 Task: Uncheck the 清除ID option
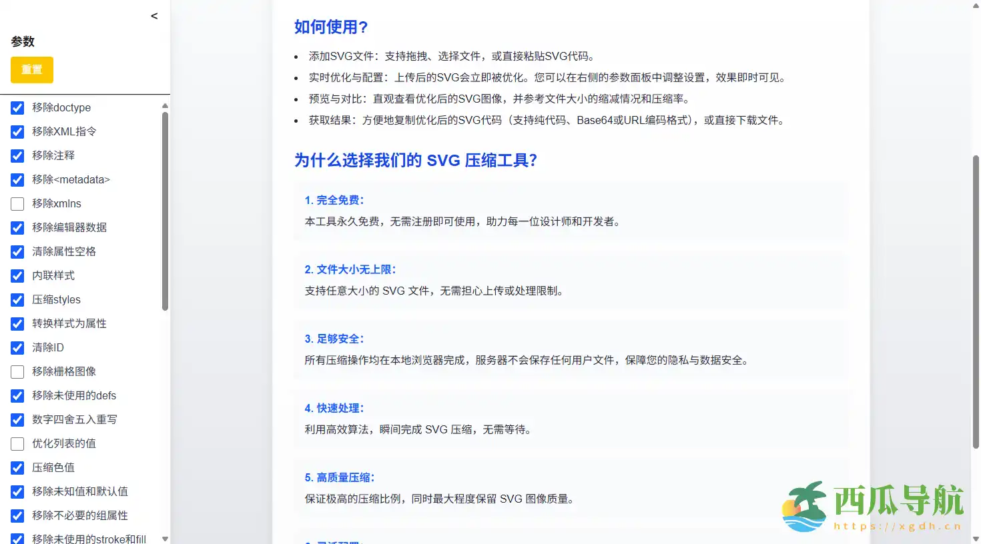pos(17,348)
